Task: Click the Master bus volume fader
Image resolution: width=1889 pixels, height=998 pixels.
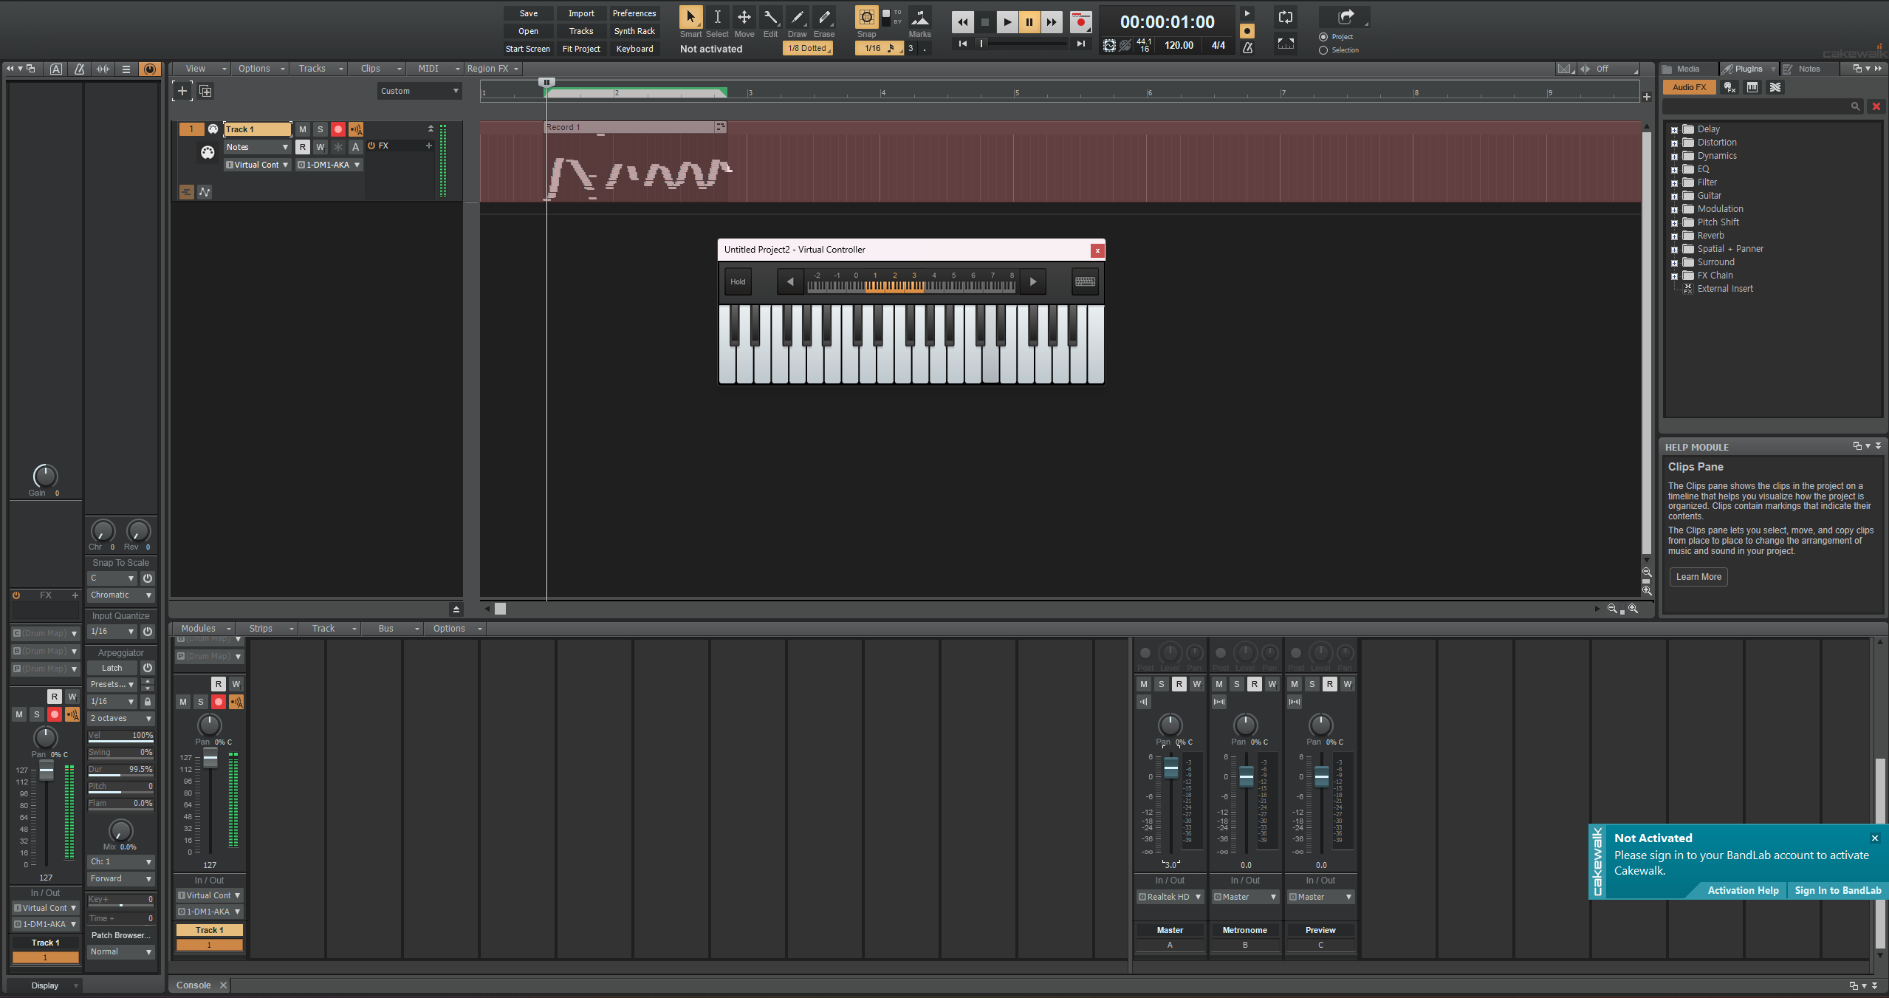Action: [1171, 769]
